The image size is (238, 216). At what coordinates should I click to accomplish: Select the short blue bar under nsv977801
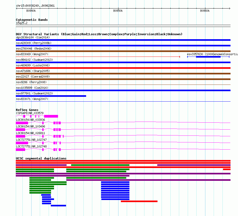point(51,96)
